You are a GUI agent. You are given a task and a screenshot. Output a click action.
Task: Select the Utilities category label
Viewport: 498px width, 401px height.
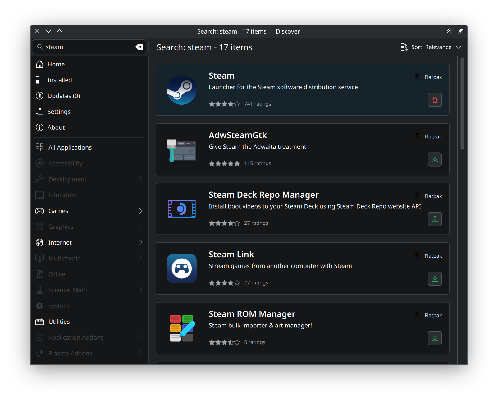[x=59, y=322]
